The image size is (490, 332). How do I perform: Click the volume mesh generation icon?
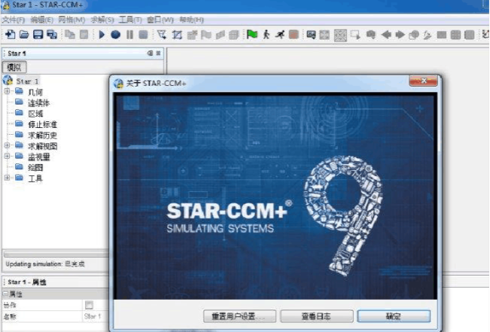point(177,35)
